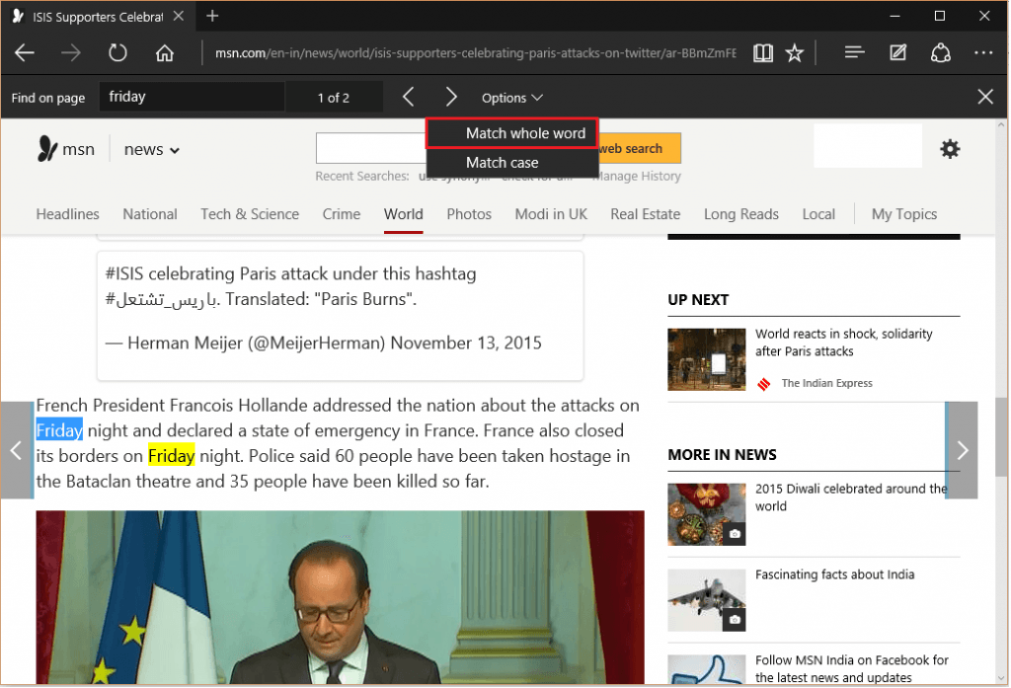This screenshot has width=1011, height=688.
Task: Select the Modi in UK news tab
Action: [550, 214]
